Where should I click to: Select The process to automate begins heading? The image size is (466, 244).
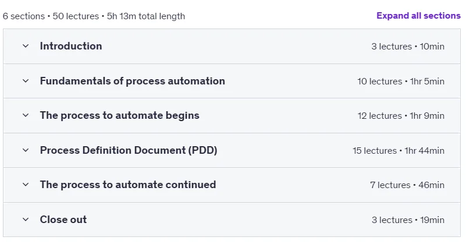tap(120, 115)
